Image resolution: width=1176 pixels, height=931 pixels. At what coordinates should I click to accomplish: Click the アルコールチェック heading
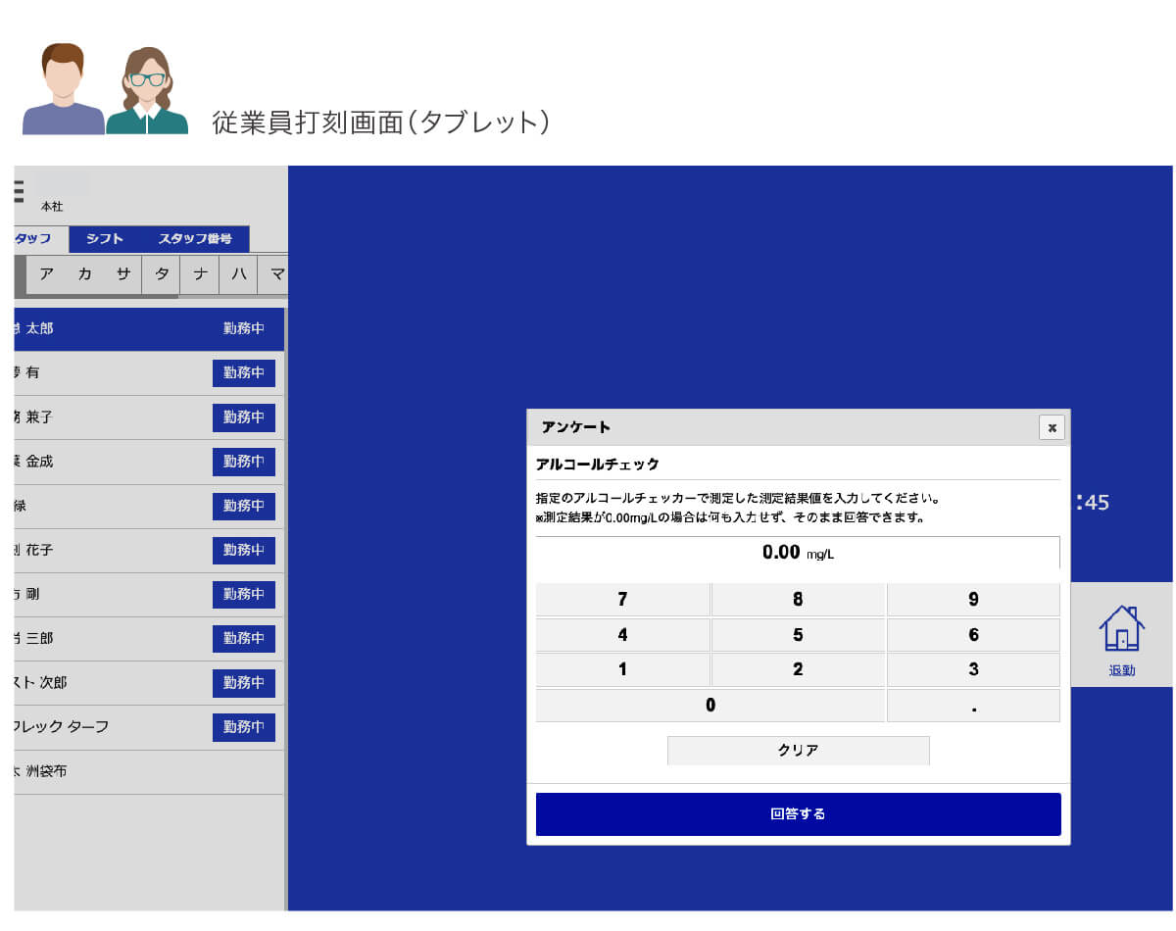(598, 465)
